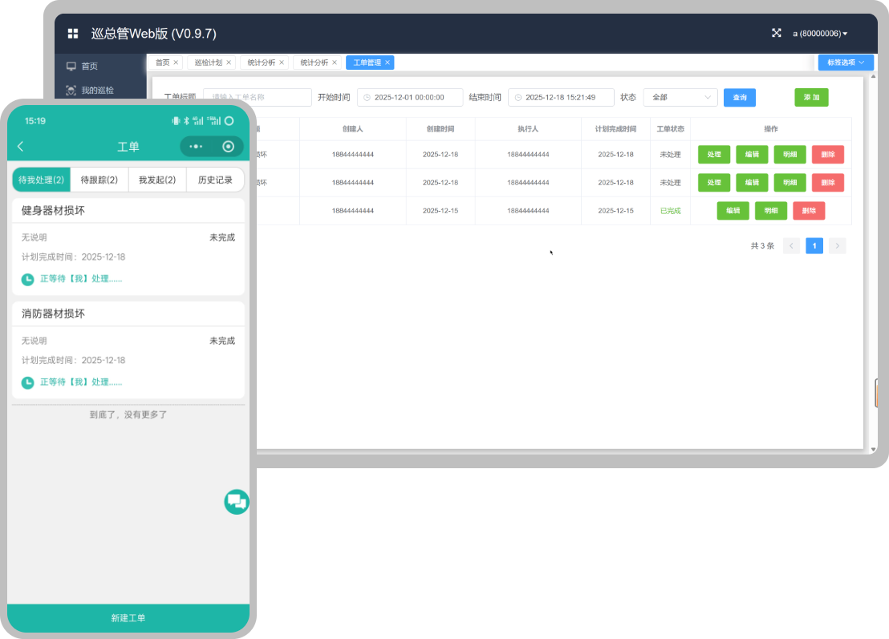Delete the completed work order with red 删除
The width and height of the screenshot is (889, 639).
click(x=808, y=211)
